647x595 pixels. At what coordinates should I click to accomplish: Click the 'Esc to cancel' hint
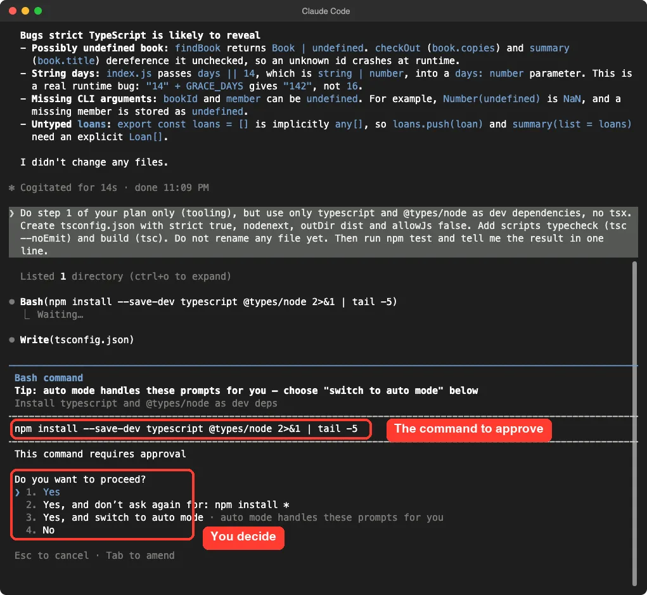[51, 556]
